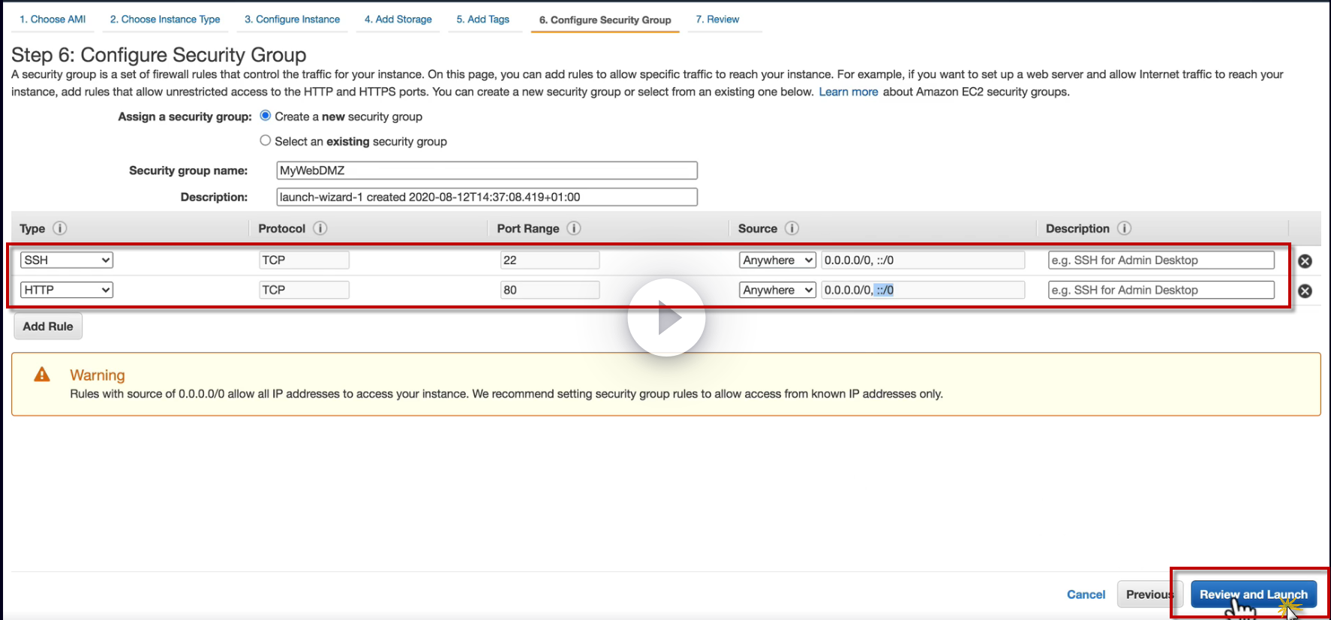
Task: Select Create a new security group
Action: pos(265,116)
